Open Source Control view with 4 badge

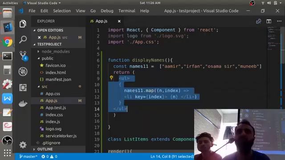pyautogui.click(x=23, y=56)
